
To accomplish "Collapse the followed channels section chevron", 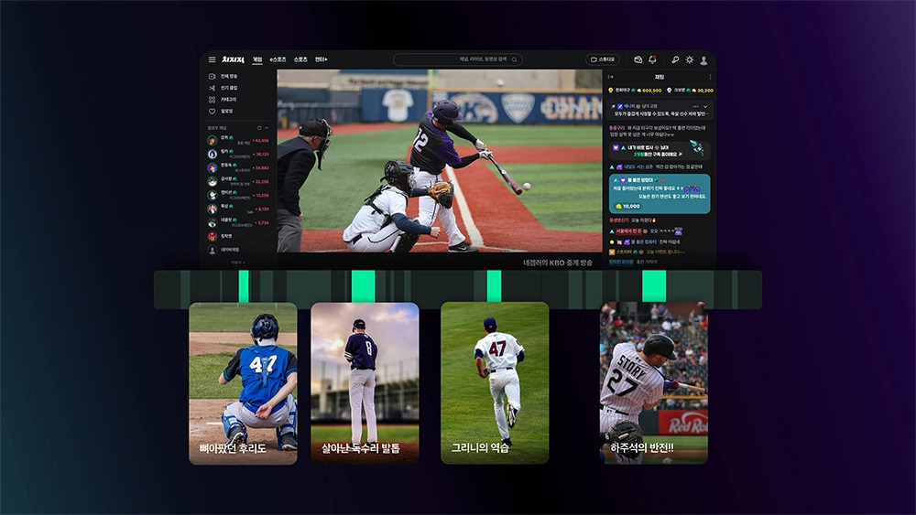I will click(267, 128).
